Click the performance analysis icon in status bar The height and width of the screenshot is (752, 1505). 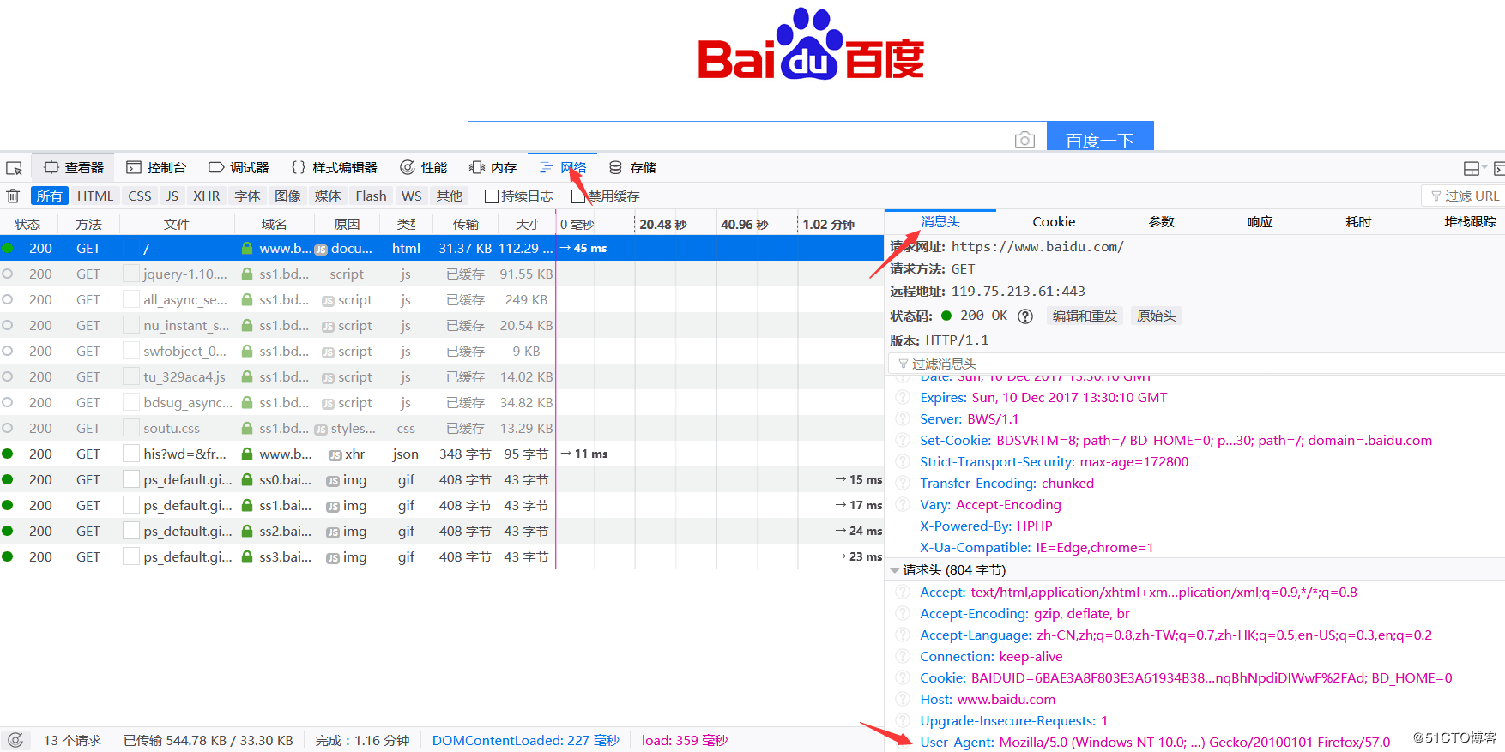[x=15, y=740]
